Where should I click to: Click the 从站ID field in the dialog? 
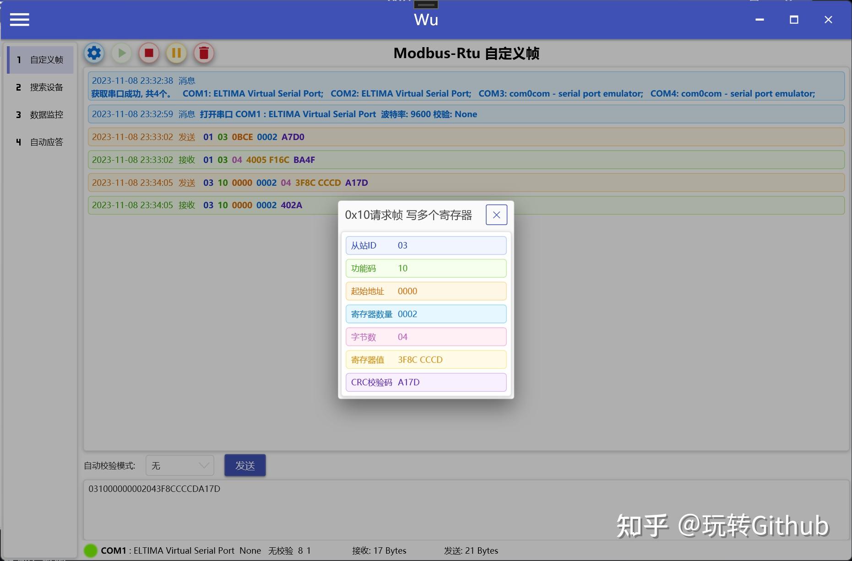[425, 245]
